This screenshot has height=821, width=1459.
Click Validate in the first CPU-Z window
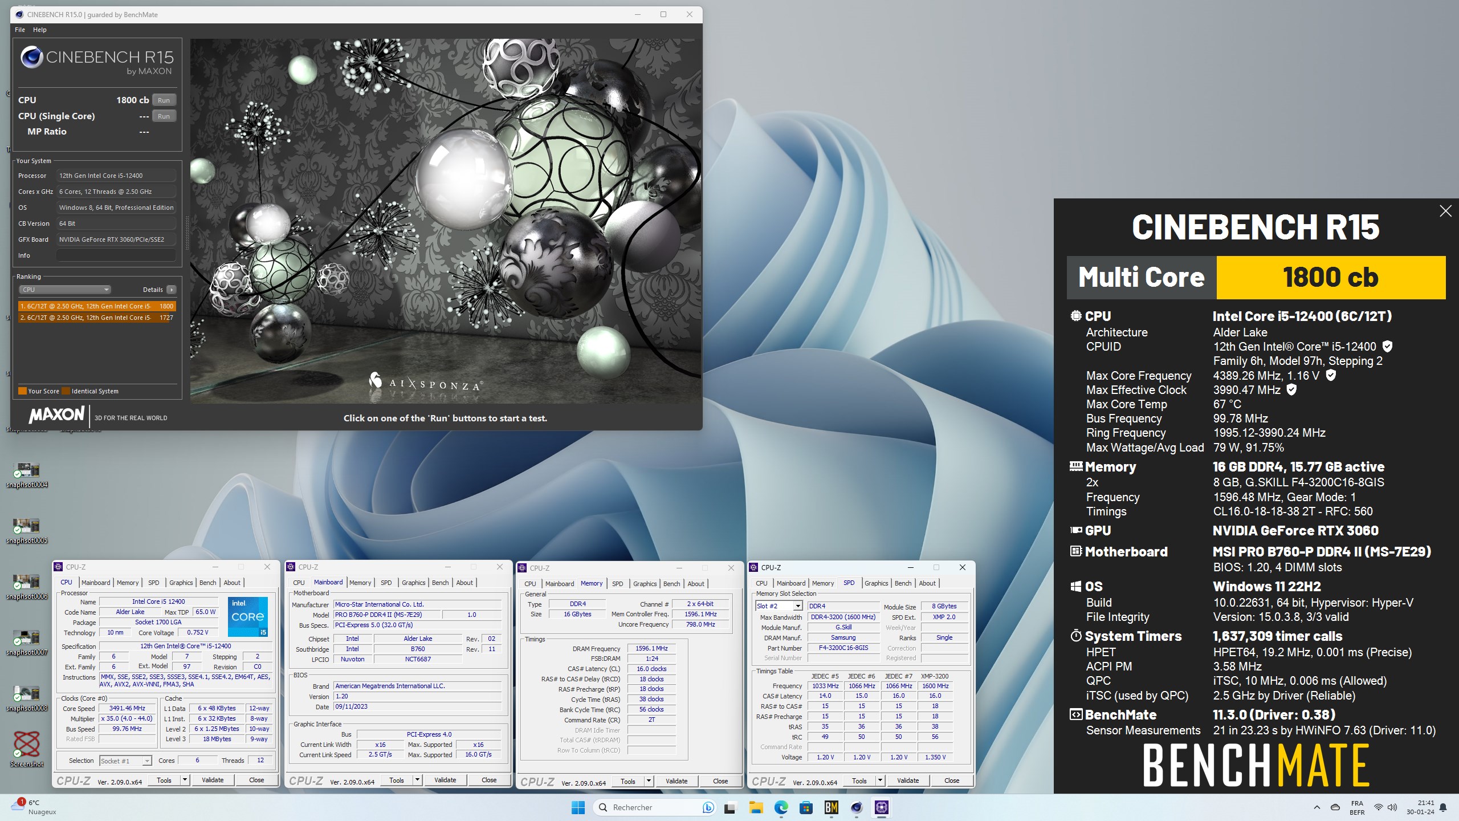pos(213,780)
